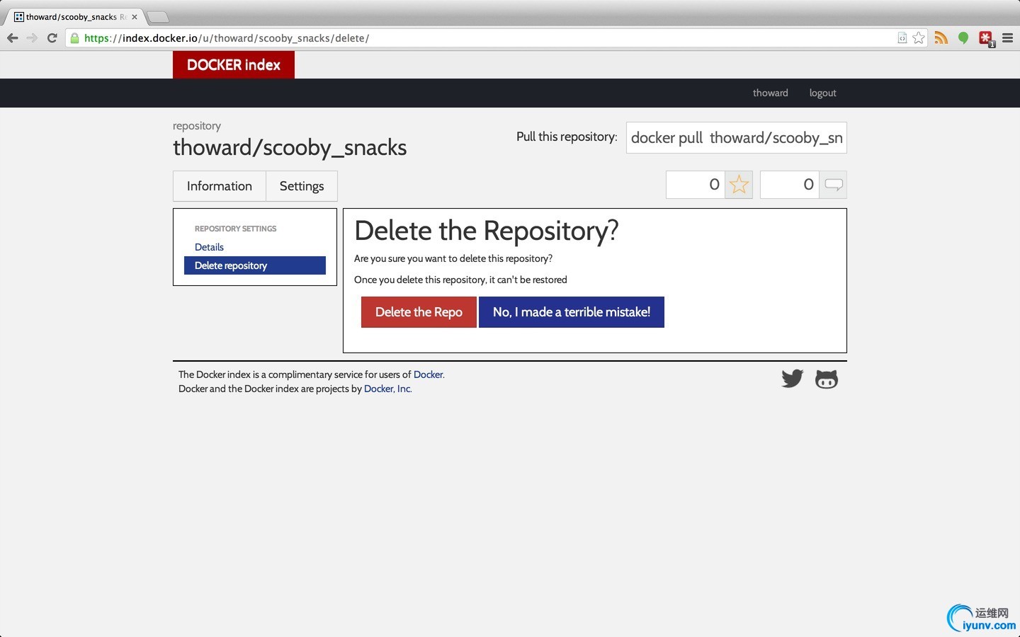Click the docker pull command field
The width and height of the screenshot is (1020, 637).
(737, 138)
